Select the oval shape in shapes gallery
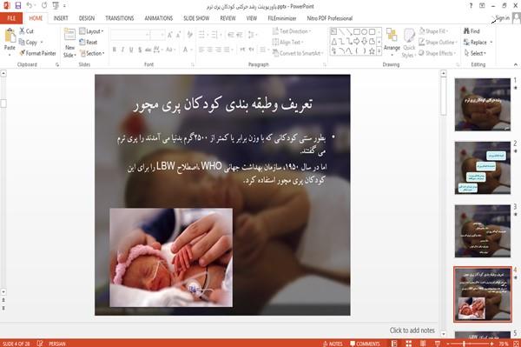The width and height of the screenshot is (521, 347). 365,32
